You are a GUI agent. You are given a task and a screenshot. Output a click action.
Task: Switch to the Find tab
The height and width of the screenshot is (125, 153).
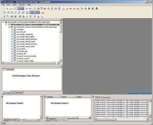click(53, 120)
